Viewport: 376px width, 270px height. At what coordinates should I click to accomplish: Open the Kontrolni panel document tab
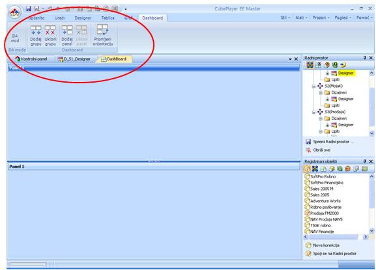click(x=31, y=59)
